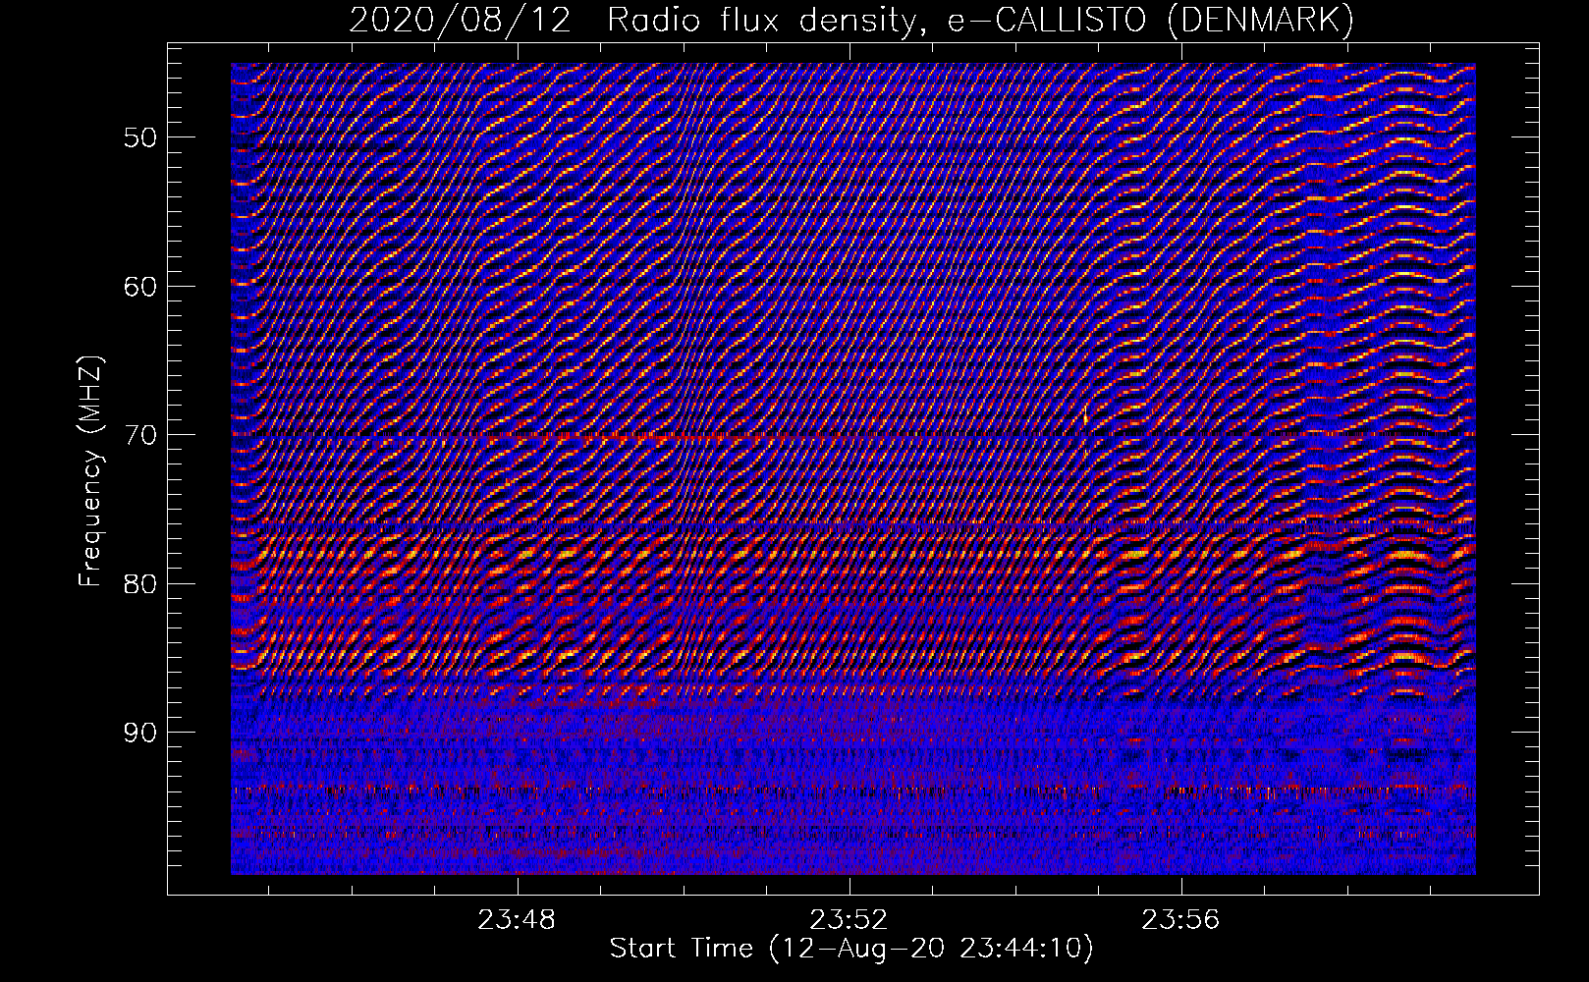1589x982 pixels.
Task: Click the 80 MHz frequency tick label
Action: [139, 584]
